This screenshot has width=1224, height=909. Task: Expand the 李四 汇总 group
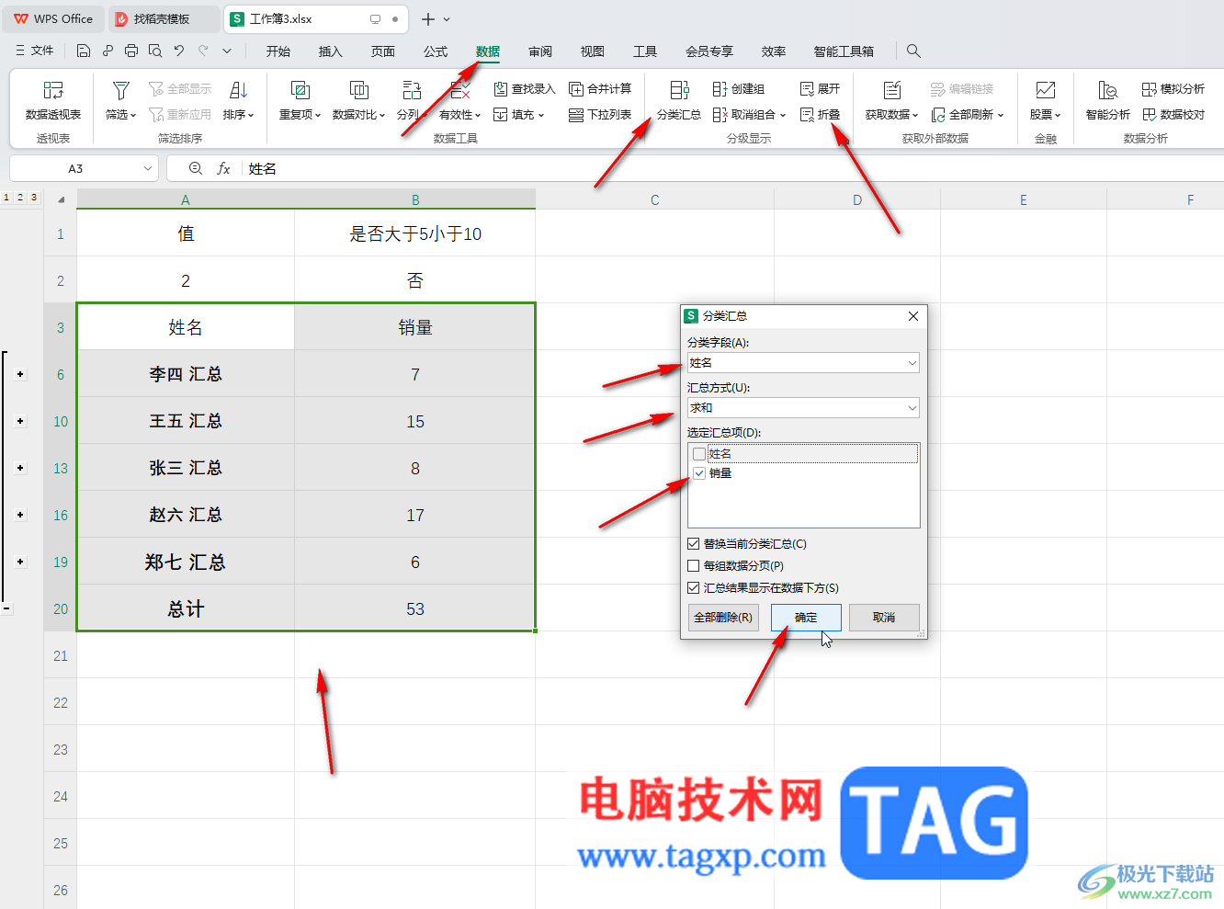pyautogui.click(x=20, y=374)
